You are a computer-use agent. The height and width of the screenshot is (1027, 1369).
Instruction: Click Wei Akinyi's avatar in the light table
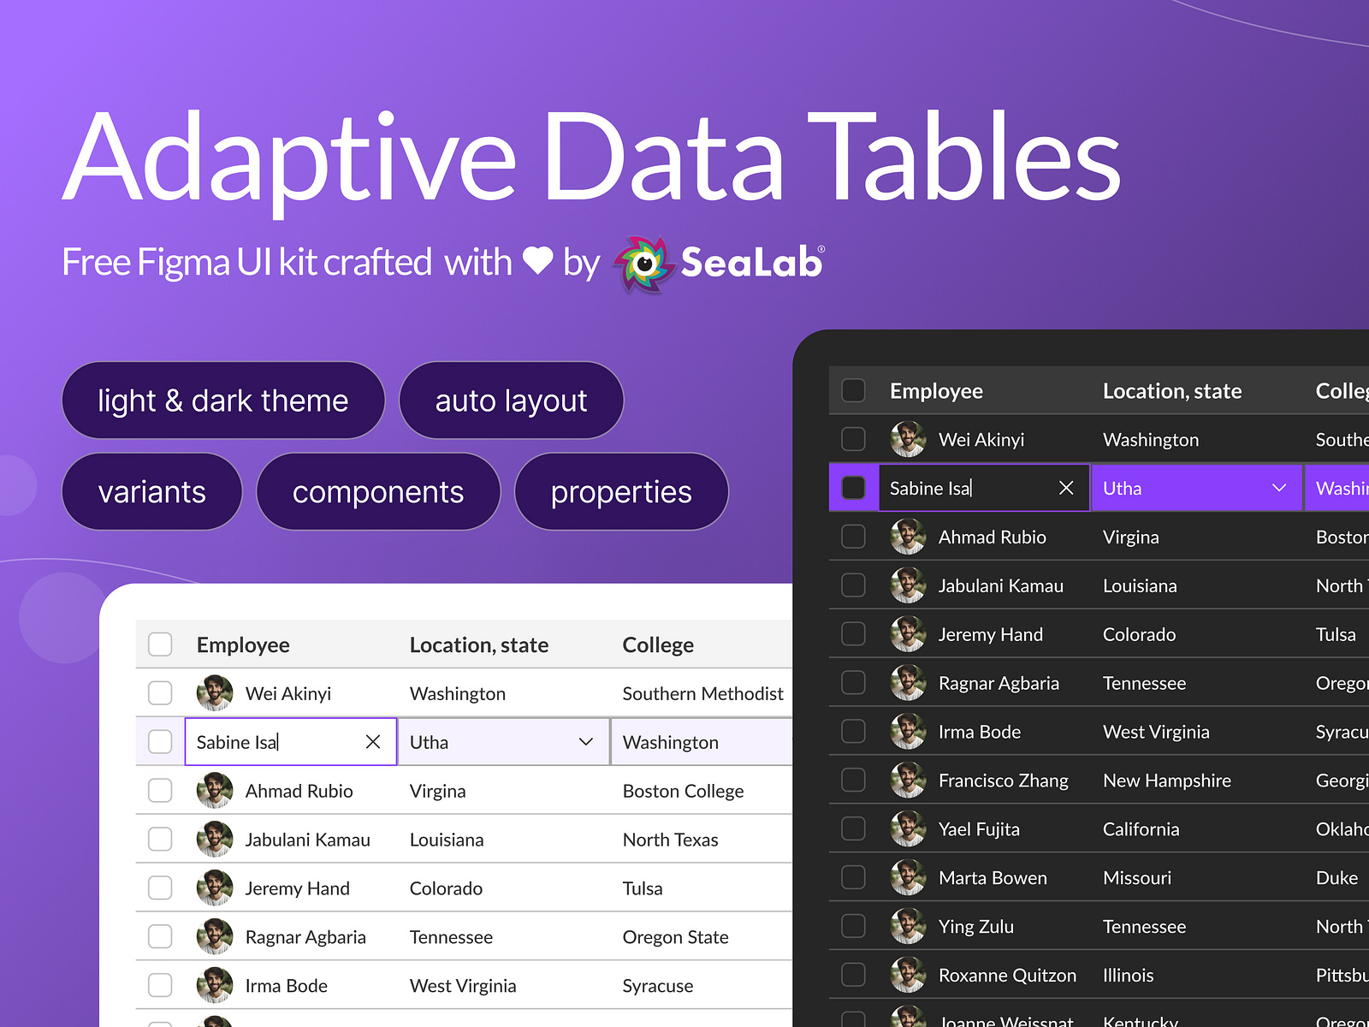click(215, 693)
